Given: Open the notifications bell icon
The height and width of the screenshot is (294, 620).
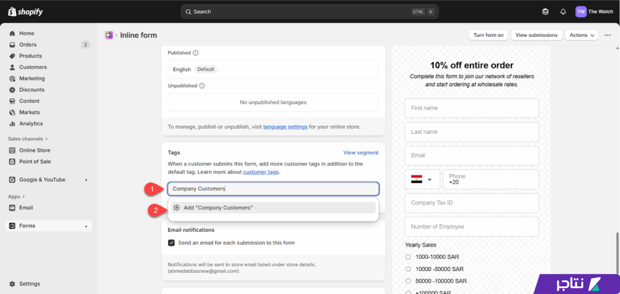Looking at the screenshot, I should pyautogui.click(x=563, y=12).
